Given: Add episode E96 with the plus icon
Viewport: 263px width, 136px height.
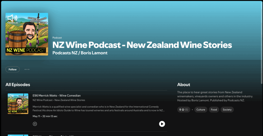Looking at the screenshot, I should coord(35,124).
